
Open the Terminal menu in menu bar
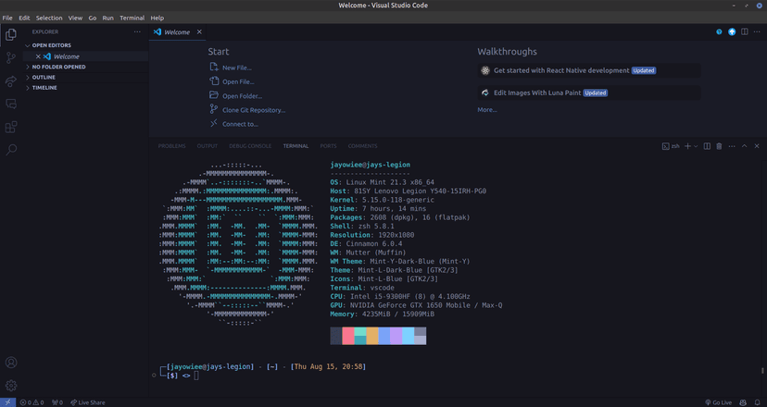(x=132, y=18)
